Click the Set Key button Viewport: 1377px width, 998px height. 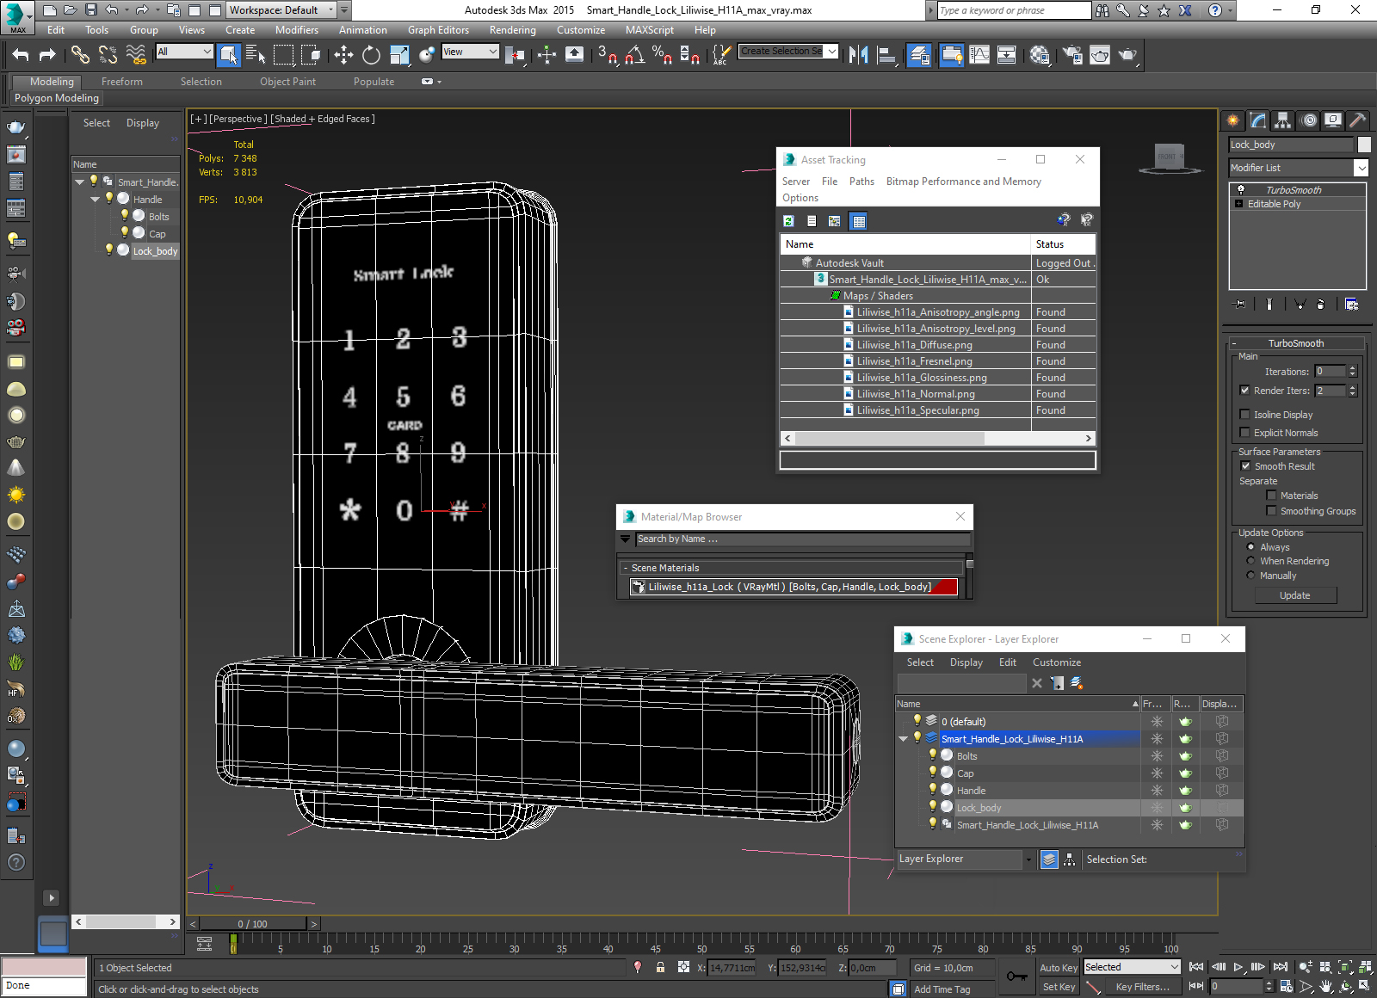point(1059,987)
